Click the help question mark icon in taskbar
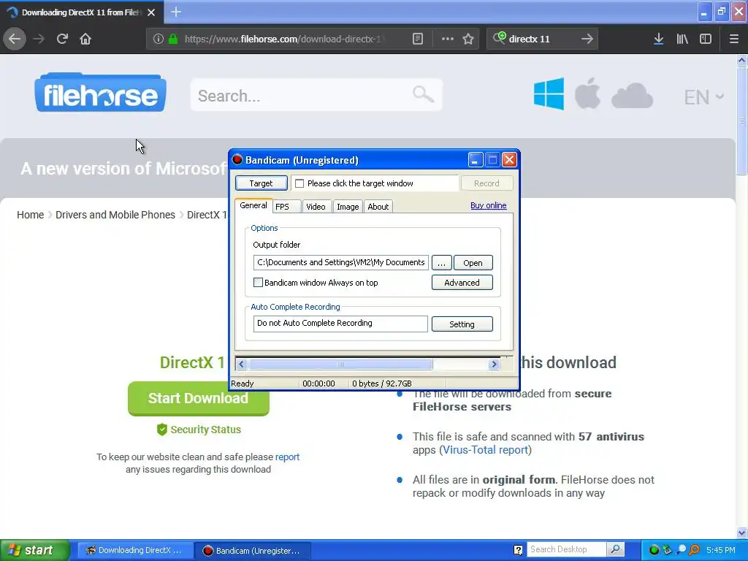The image size is (748, 561). (x=518, y=550)
